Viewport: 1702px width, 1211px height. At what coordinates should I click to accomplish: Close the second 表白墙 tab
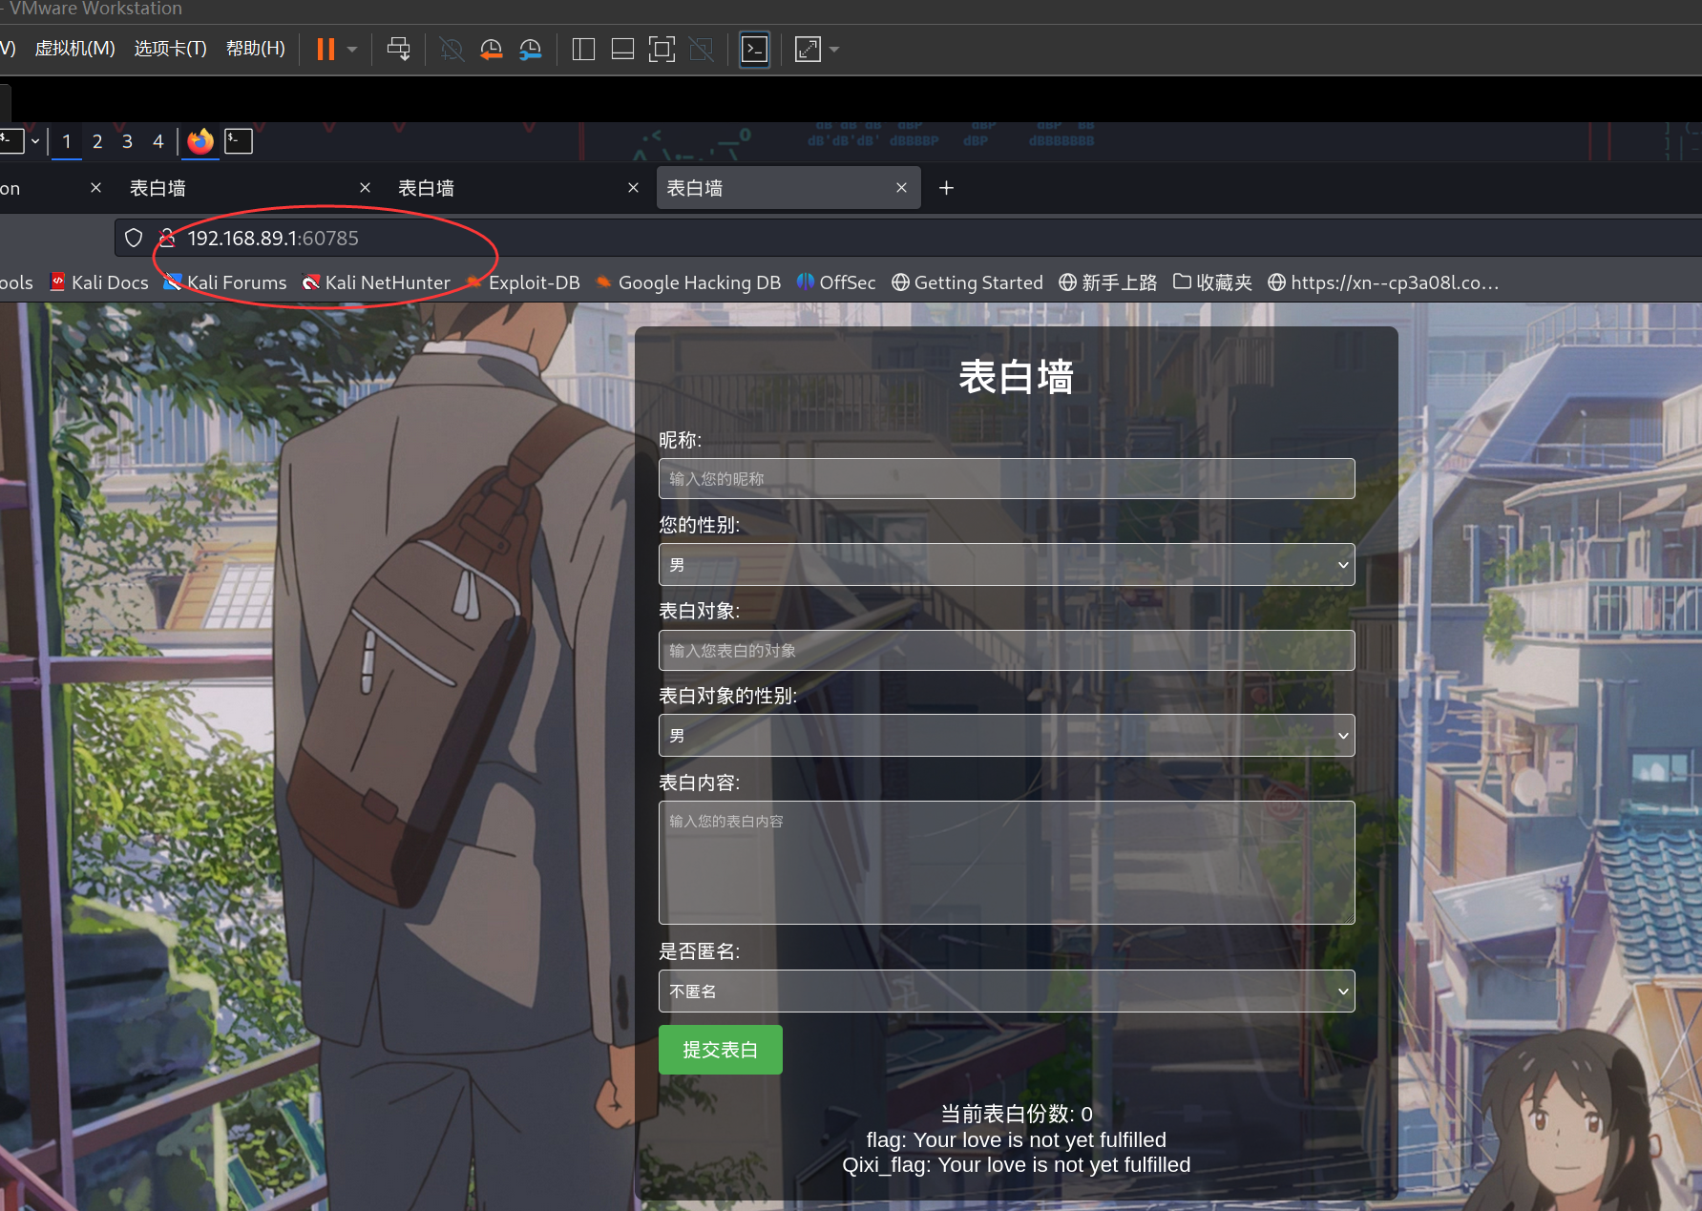[633, 188]
